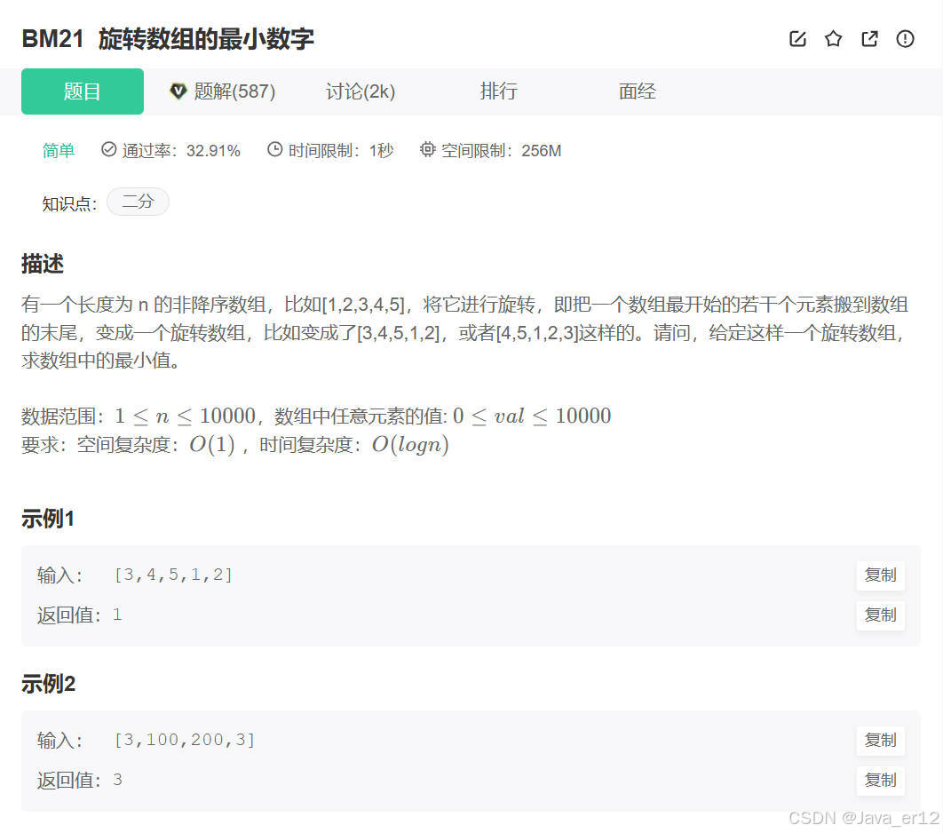Viewport: 943px width, 833px height.
Task: Click the report exclamation icon
Action: click(x=905, y=39)
